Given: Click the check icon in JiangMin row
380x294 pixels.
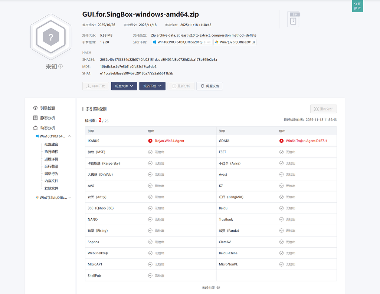Looking at the screenshot, I should pos(281,197).
